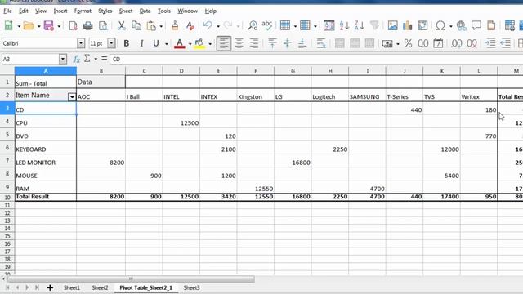
Task: Toggle Wrap Text
Action: click(321, 43)
